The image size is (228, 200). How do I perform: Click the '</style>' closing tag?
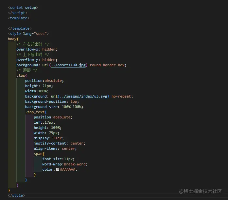(16, 195)
